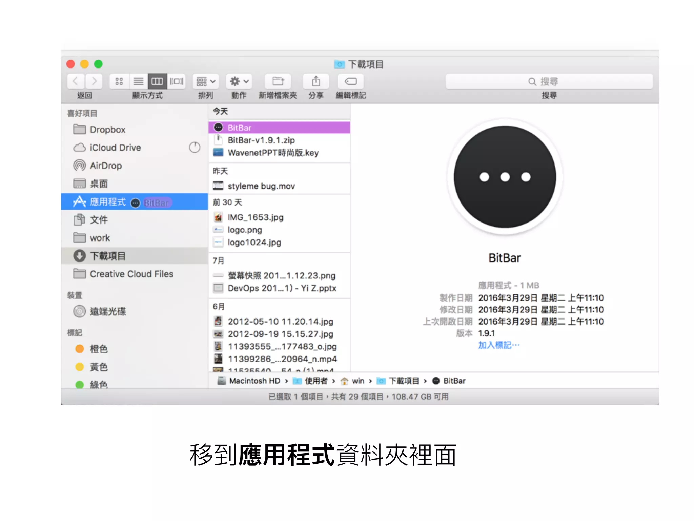Select the Applications (應用程式) sidebar item
The height and width of the screenshot is (521, 694).
click(x=107, y=202)
